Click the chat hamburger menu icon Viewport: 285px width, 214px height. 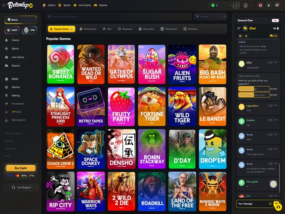coord(239,28)
